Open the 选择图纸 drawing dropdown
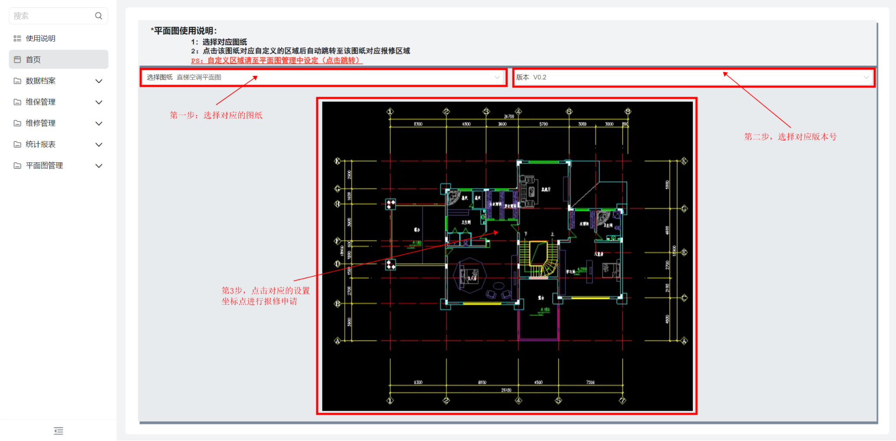Viewport: 896px width, 441px height. [323, 77]
